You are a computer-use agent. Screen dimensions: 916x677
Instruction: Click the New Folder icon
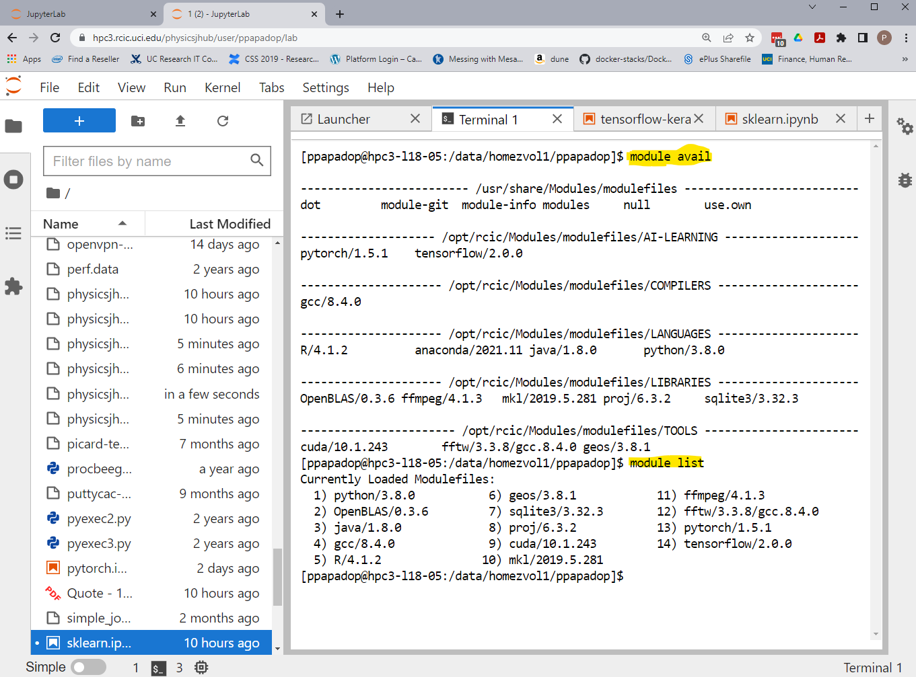138,121
